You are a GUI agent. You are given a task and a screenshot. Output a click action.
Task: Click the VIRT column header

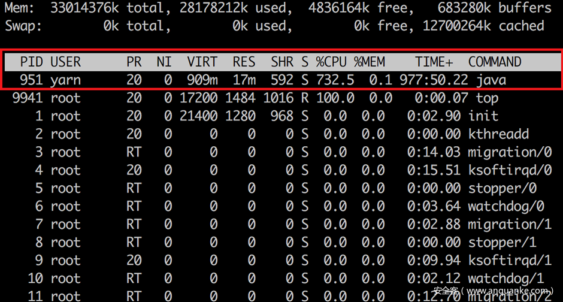[x=202, y=62]
